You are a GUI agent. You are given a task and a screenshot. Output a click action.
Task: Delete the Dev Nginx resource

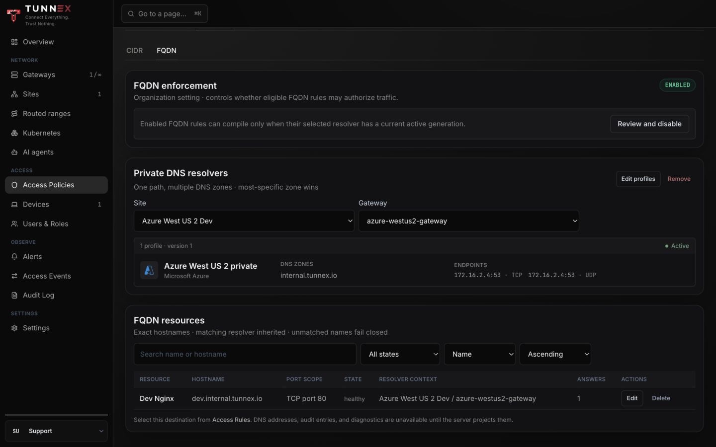tap(661, 398)
